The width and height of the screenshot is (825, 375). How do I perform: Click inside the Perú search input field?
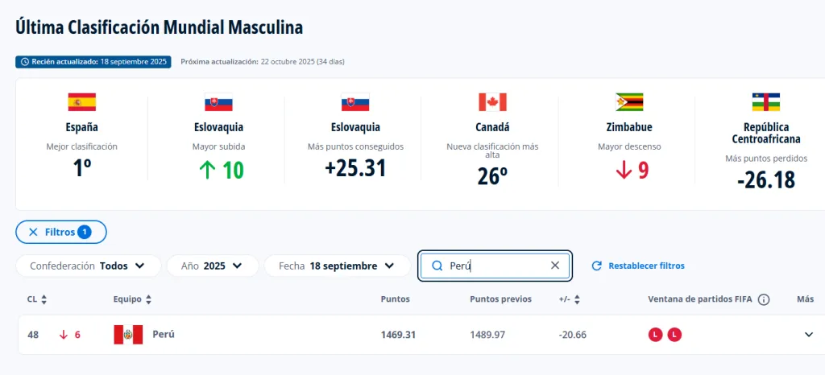click(495, 266)
